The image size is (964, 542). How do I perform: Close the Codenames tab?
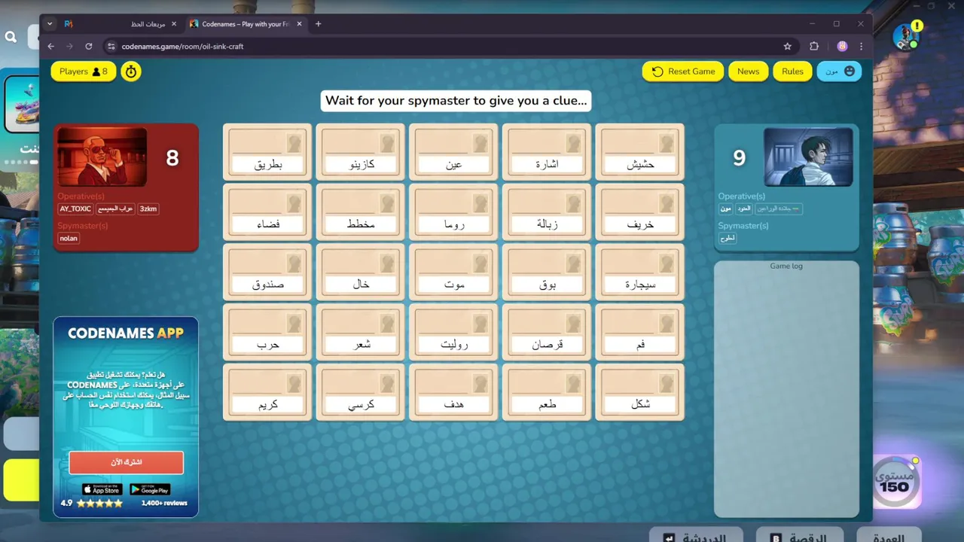click(x=298, y=24)
